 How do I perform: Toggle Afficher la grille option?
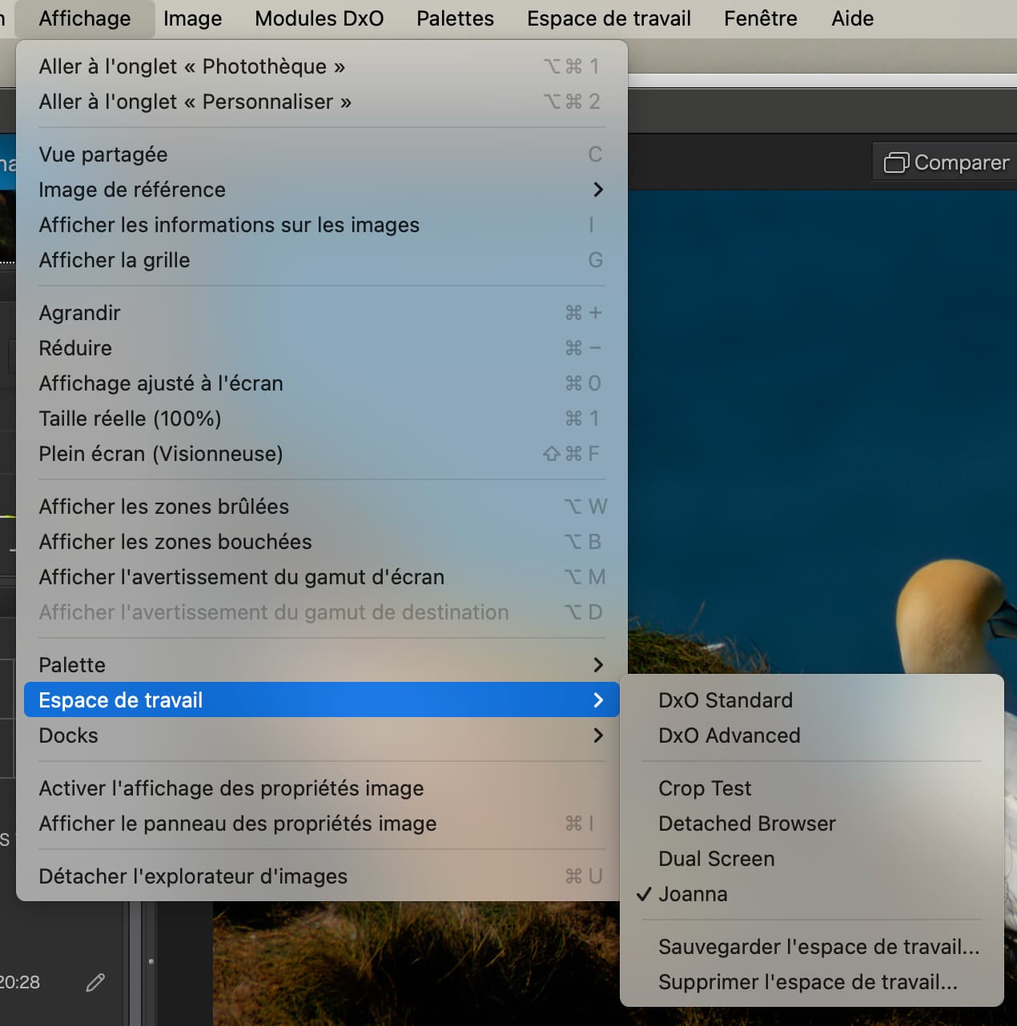115,260
